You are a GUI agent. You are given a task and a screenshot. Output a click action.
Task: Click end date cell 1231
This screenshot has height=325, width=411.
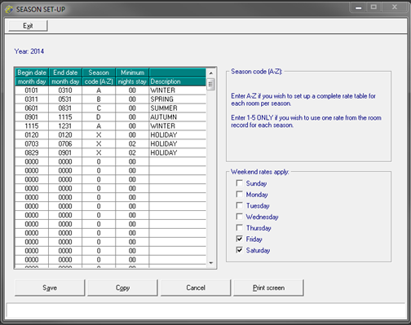pos(65,126)
